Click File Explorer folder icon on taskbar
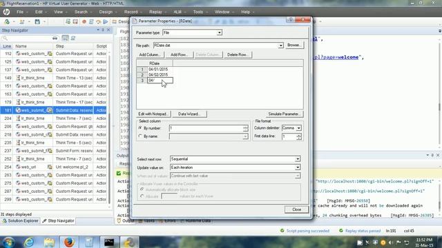The width and height of the screenshot is (442, 248). (49, 242)
